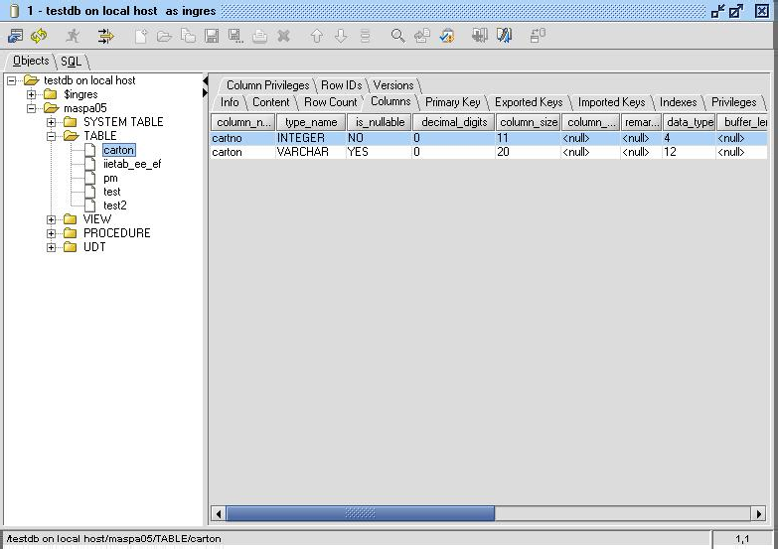Screen dimensions: 778x549
Task: Click the yellow refresh object tree icon
Action: pos(39,36)
